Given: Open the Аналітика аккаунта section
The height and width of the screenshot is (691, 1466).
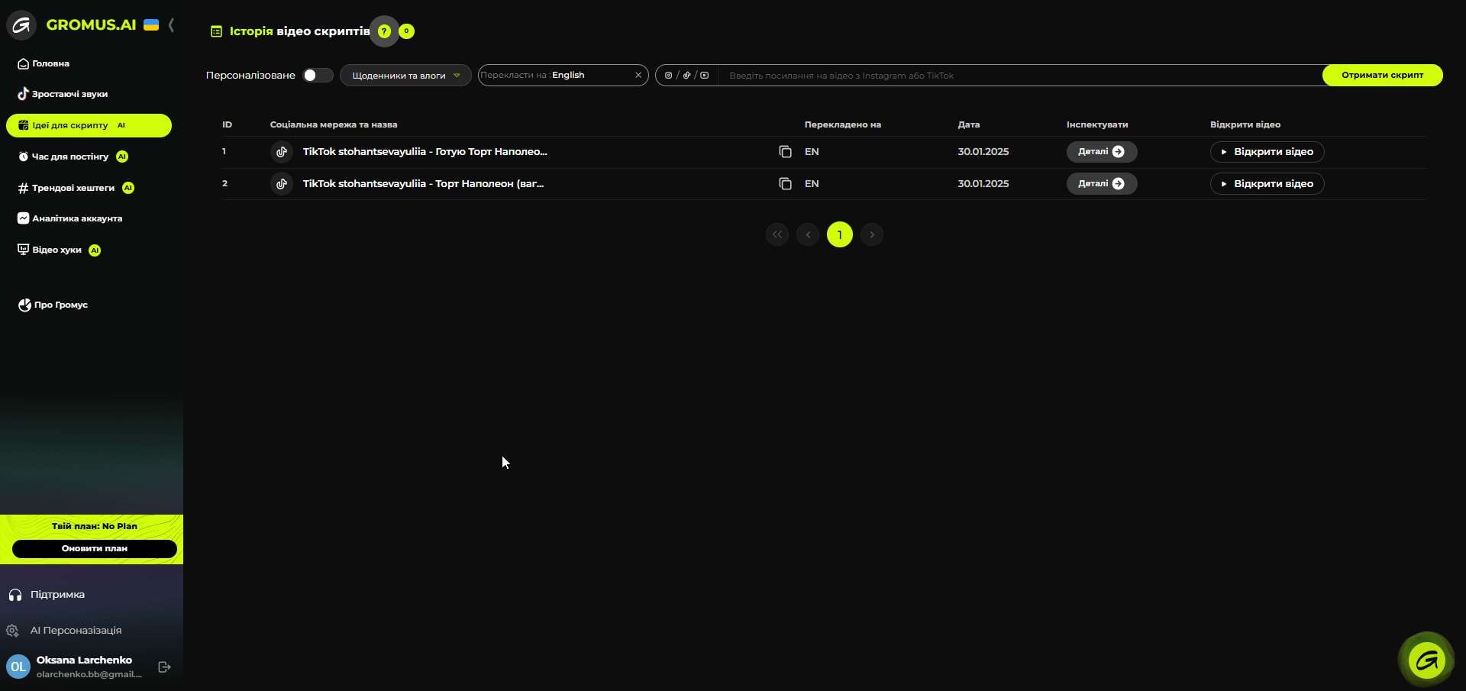Looking at the screenshot, I should pyautogui.click(x=69, y=218).
